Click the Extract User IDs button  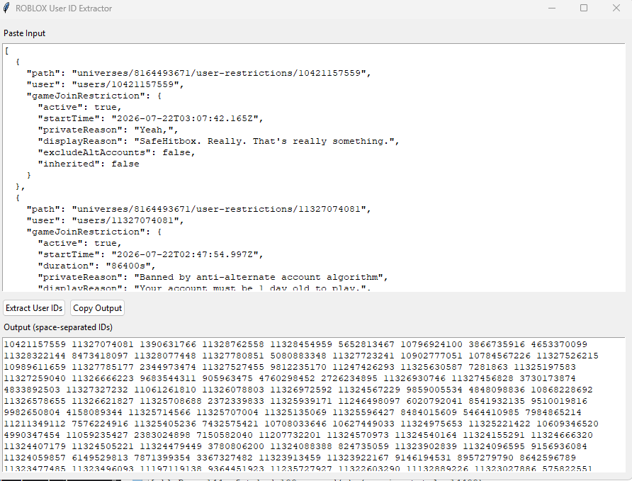pyautogui.click(x=34, y=308)
